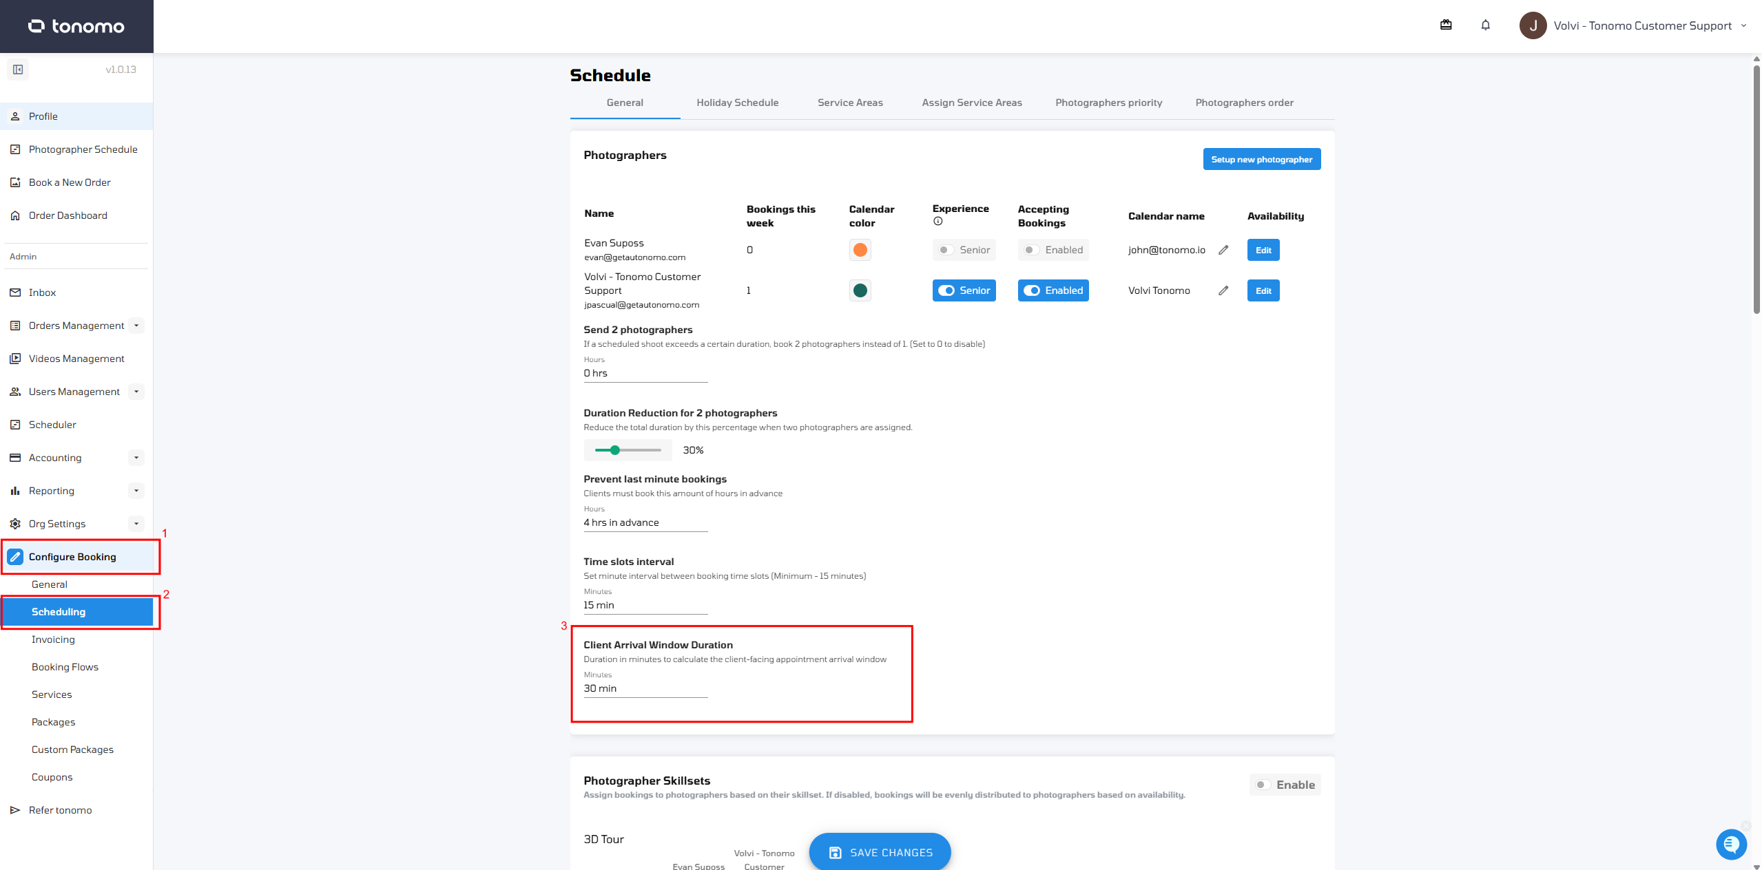Edit availability for Evan Suposs

[x=1263, y=250]
